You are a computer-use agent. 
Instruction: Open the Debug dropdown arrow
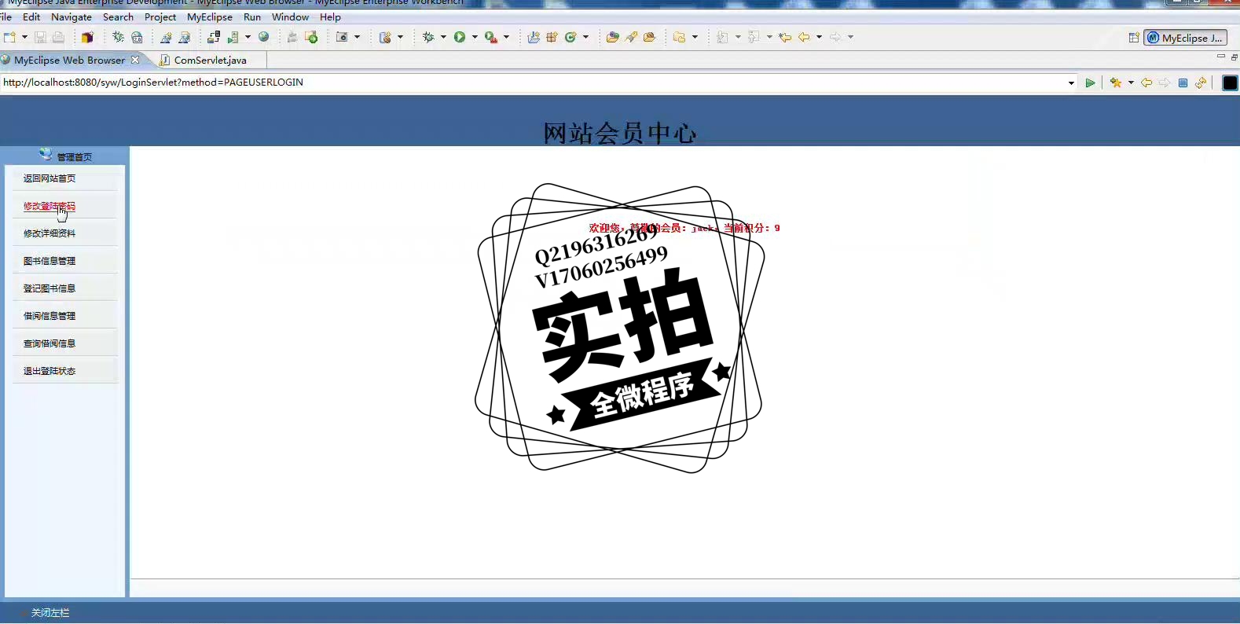tap(443, 37)
